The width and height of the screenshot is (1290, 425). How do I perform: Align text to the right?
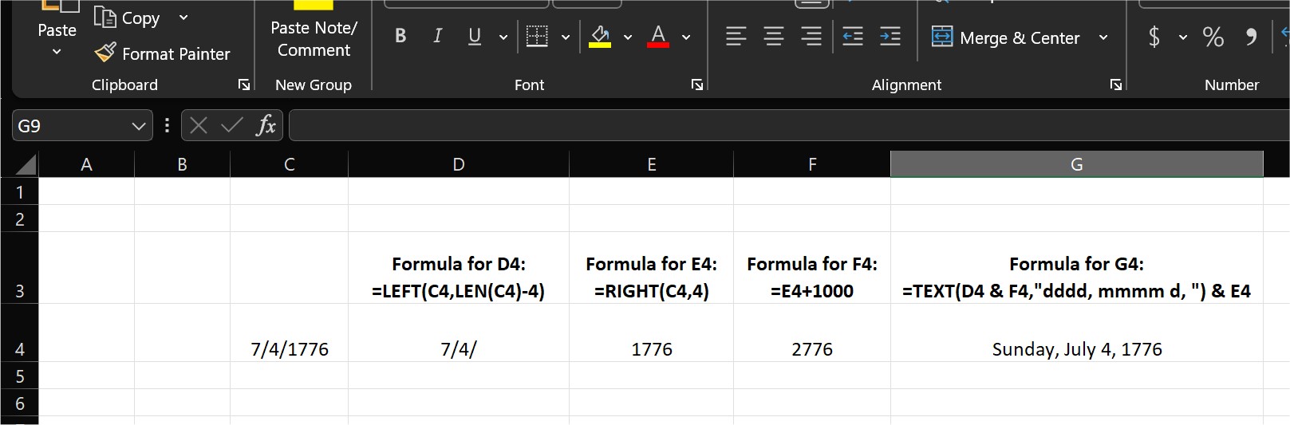click(x=811, y=37)
